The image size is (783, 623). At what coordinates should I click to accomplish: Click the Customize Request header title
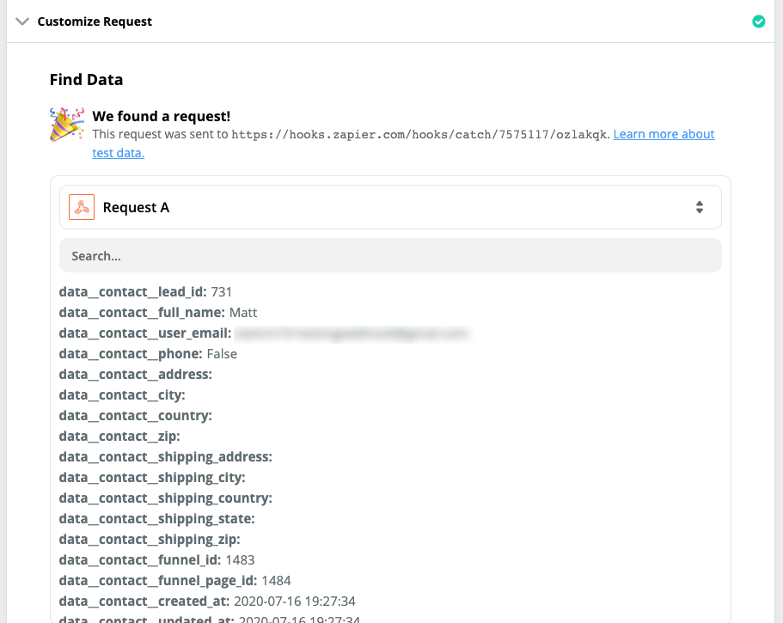(x=95, y=21)
